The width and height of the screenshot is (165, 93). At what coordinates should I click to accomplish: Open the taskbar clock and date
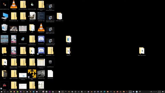(159, 92)
